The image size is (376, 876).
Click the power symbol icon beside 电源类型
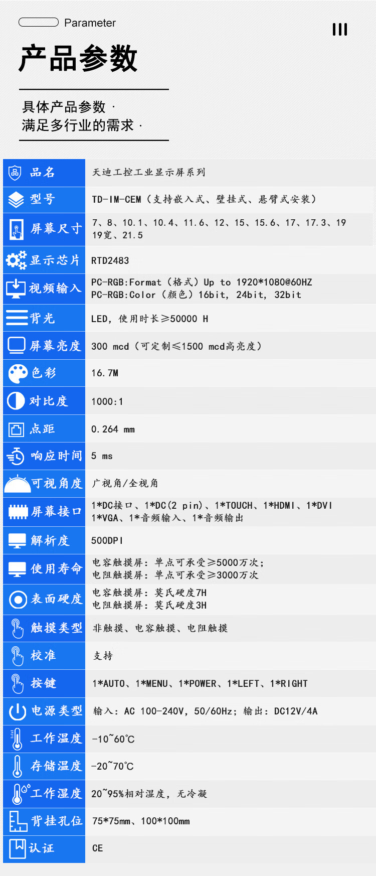tap(18, 711)
